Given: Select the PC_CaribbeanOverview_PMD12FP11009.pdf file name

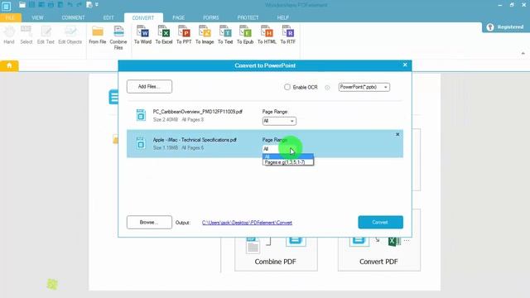Looking at the screenshot, I should [x=198, y=112].
